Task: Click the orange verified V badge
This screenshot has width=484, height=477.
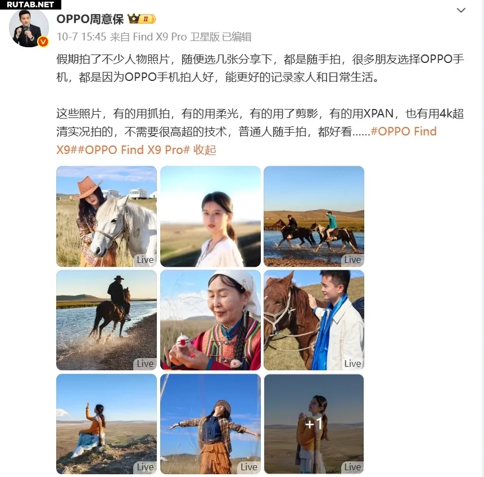Action: pyautogui.click(x=43, y=42)
